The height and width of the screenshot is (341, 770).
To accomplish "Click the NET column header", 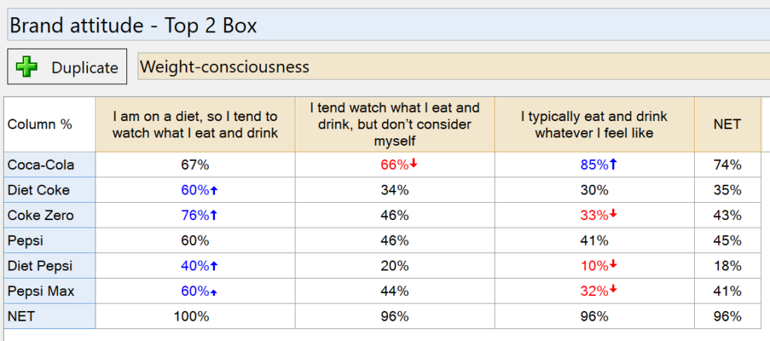I will (727, 125).
